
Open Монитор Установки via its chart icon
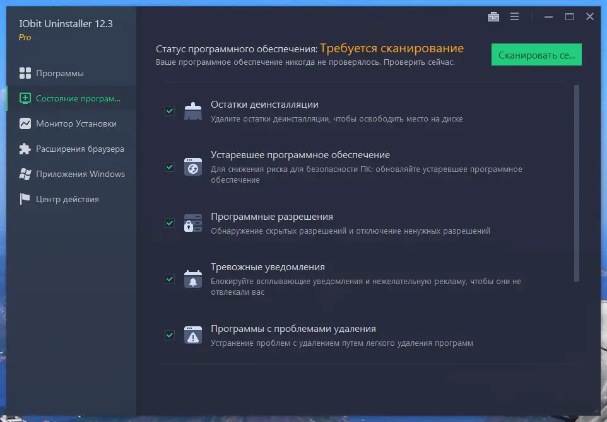click(25, 123)
